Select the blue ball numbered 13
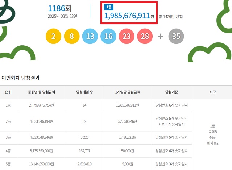The height and width of the screenshot is (170, 232). coord(90,36)
